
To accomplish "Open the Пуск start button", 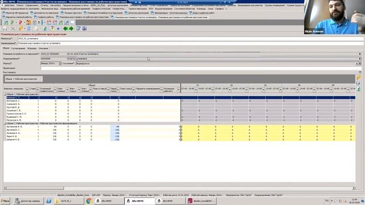I will (x=5, y=201).
